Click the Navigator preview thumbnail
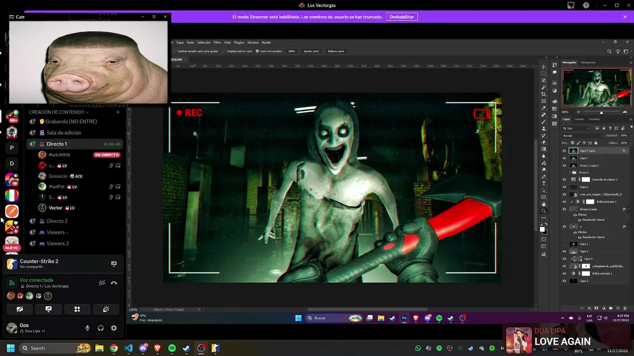 (x=596, y=88)
